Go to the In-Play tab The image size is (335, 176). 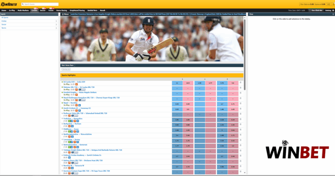(x=12, y=10)
